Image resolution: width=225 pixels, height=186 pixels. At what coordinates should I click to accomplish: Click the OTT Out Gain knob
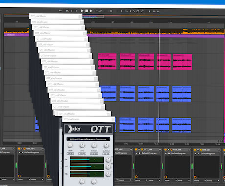(106, 145)
